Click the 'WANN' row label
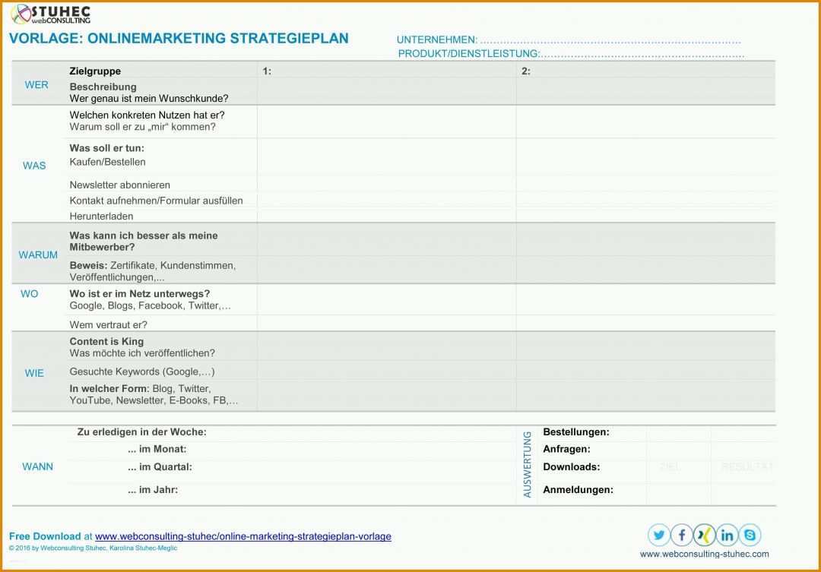This screenshot has height=572, width=821. [38, 466]
